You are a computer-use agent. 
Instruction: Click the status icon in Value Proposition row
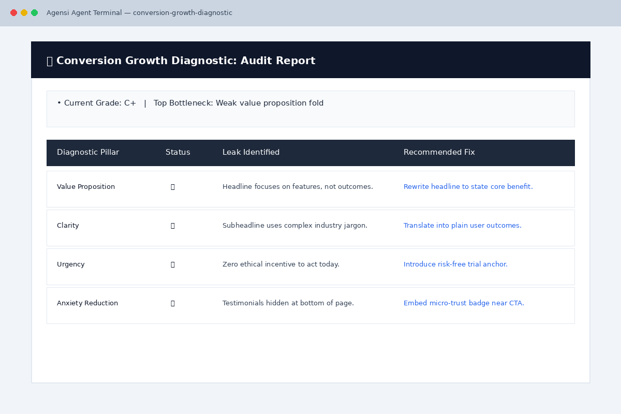coord(172,187)
